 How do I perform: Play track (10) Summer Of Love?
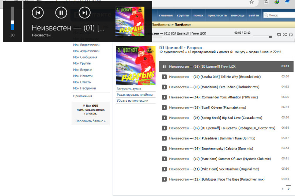[x=164, y=159]
